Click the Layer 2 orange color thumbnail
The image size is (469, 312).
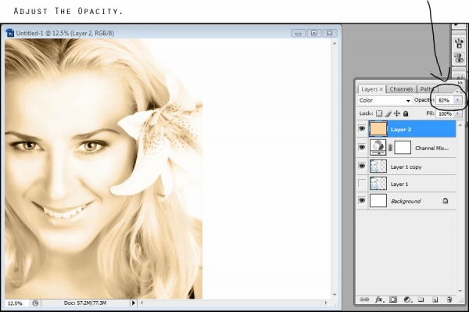tap(378, 129)
